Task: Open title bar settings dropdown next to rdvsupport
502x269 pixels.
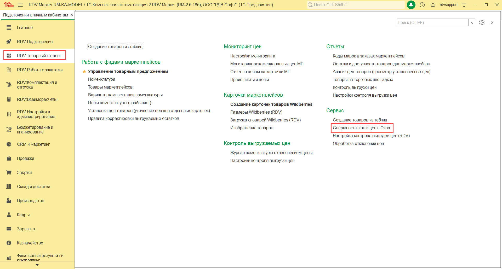Action: (464, 5)
